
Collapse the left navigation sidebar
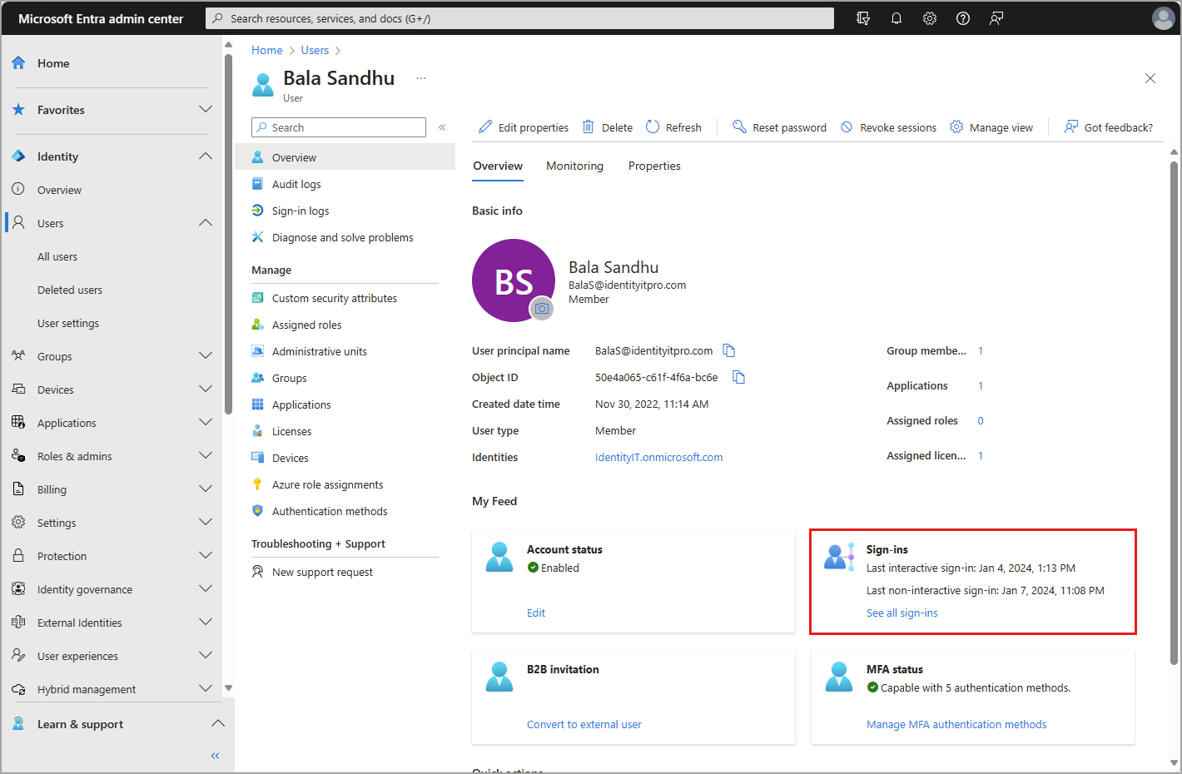[x=215, y=756]
